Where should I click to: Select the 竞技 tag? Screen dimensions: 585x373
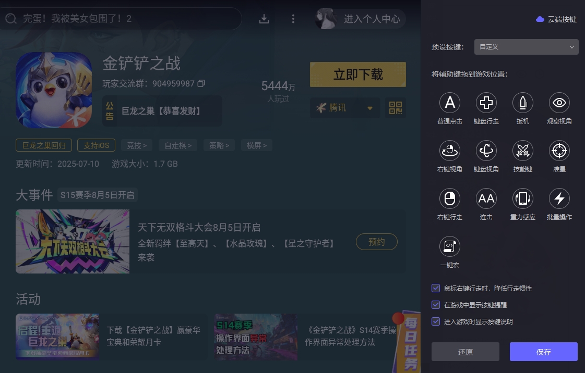click(137, 145)
